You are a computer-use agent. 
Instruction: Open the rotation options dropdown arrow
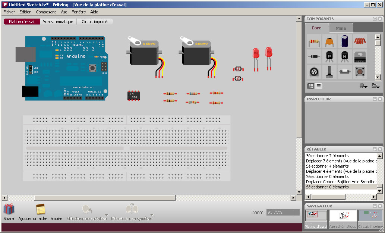click(x=106, y=215)
